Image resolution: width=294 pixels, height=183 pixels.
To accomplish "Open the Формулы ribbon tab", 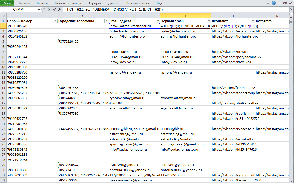I will click(x=95, y=3).
